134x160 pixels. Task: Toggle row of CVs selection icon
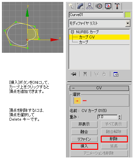(x=84, y=100)
